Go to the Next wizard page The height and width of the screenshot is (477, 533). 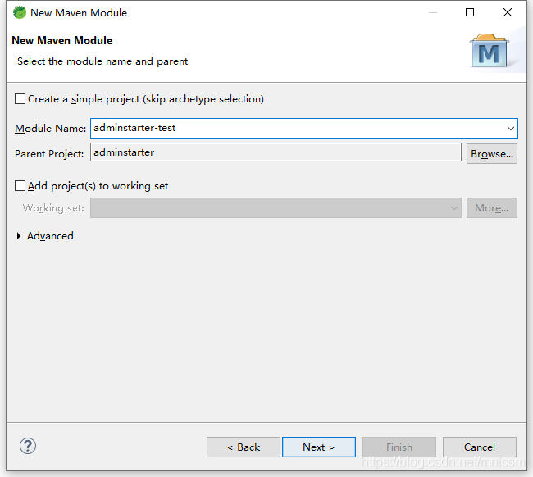coord(319,447)
